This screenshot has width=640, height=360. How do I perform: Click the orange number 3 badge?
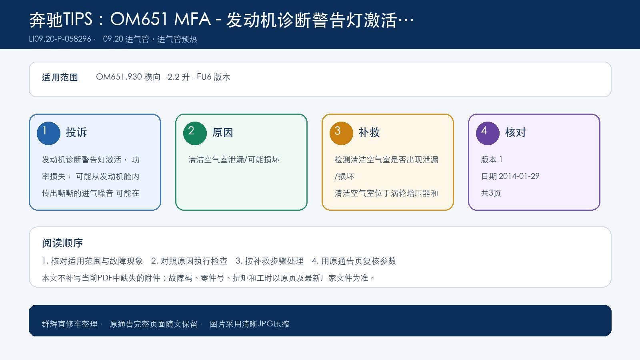point(341,133)
